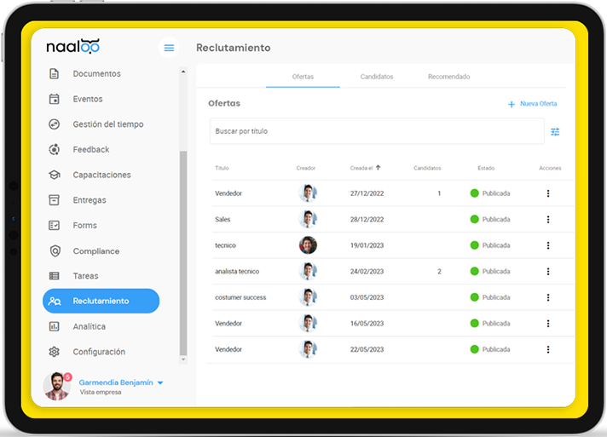Switch to the Recomendado tab
Viewport: 607px width, 437px height.
pos(449,77)
